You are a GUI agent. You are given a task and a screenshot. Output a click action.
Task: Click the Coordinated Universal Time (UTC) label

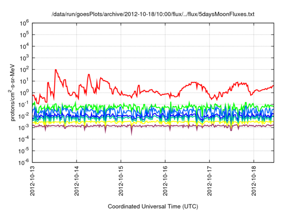(x=153, y=207)
